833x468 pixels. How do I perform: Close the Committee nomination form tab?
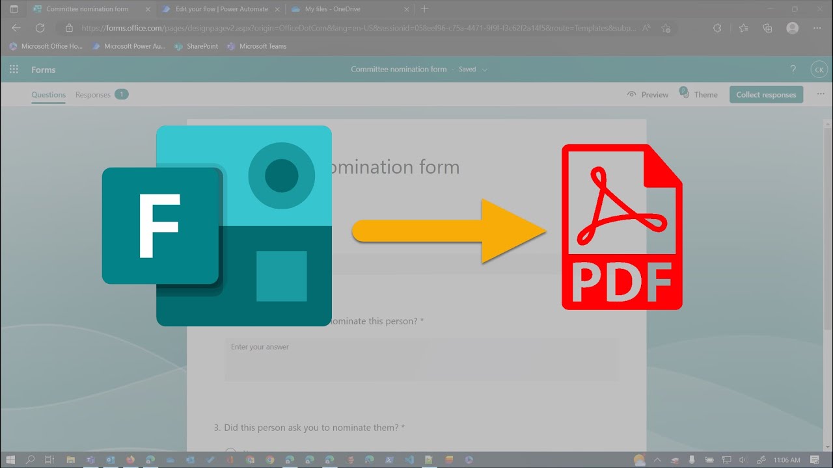[147, 9]
